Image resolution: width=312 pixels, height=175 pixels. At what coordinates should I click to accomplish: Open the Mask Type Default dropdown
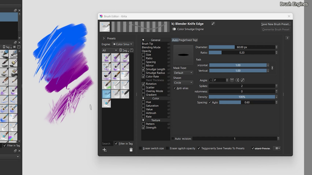pos(183,73)
